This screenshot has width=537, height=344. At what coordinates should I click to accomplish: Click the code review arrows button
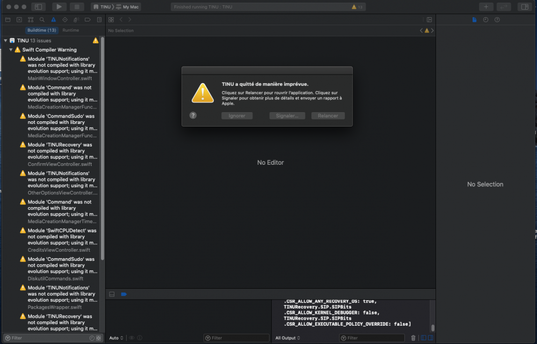tap(504, 7)
